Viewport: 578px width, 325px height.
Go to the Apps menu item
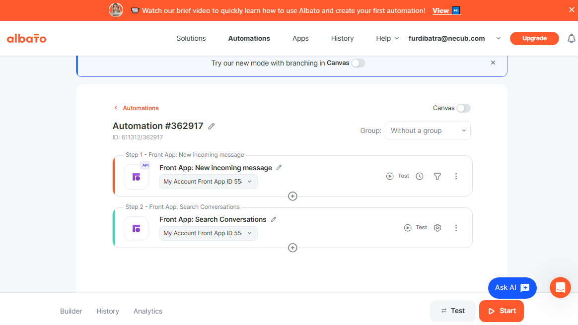point(300,38)
